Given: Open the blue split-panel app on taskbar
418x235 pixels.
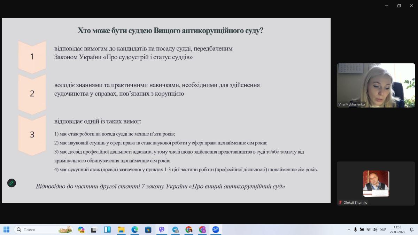Looking at the screenshot, I should coord(107,229).
